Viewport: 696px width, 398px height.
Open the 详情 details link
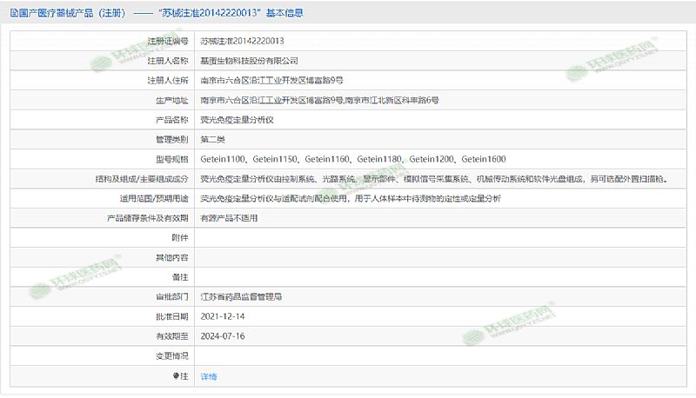(209, 376)
